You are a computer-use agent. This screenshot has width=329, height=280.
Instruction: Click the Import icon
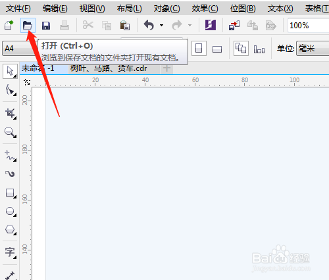click(x=234, y=26)
